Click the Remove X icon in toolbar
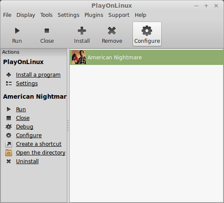 coord(112,31)
